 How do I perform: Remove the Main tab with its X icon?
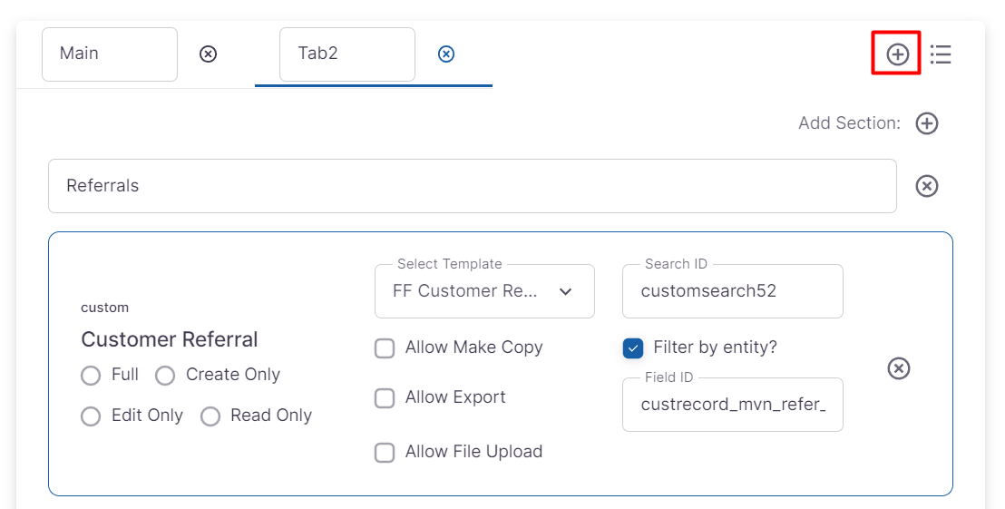coord(208,54)
